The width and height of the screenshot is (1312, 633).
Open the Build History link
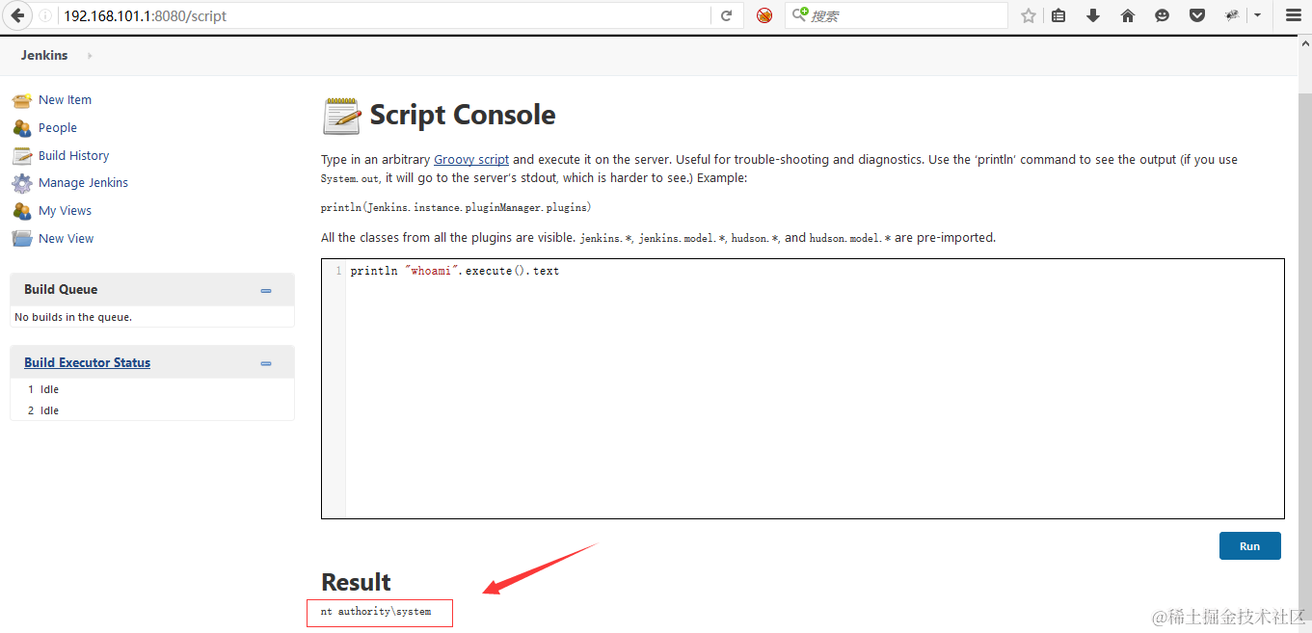coord(73,156)
